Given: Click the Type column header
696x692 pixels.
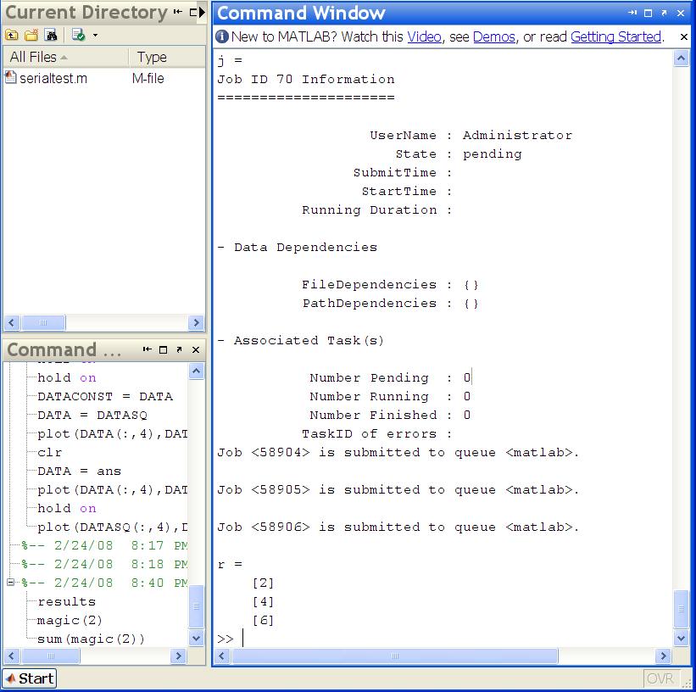Looking at the screenshot, I should (x=153, y=57).
